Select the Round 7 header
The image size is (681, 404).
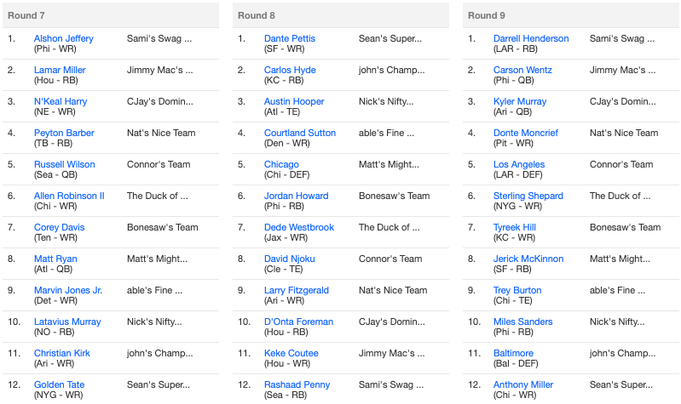pyautogui.click(x=111, y=15)
